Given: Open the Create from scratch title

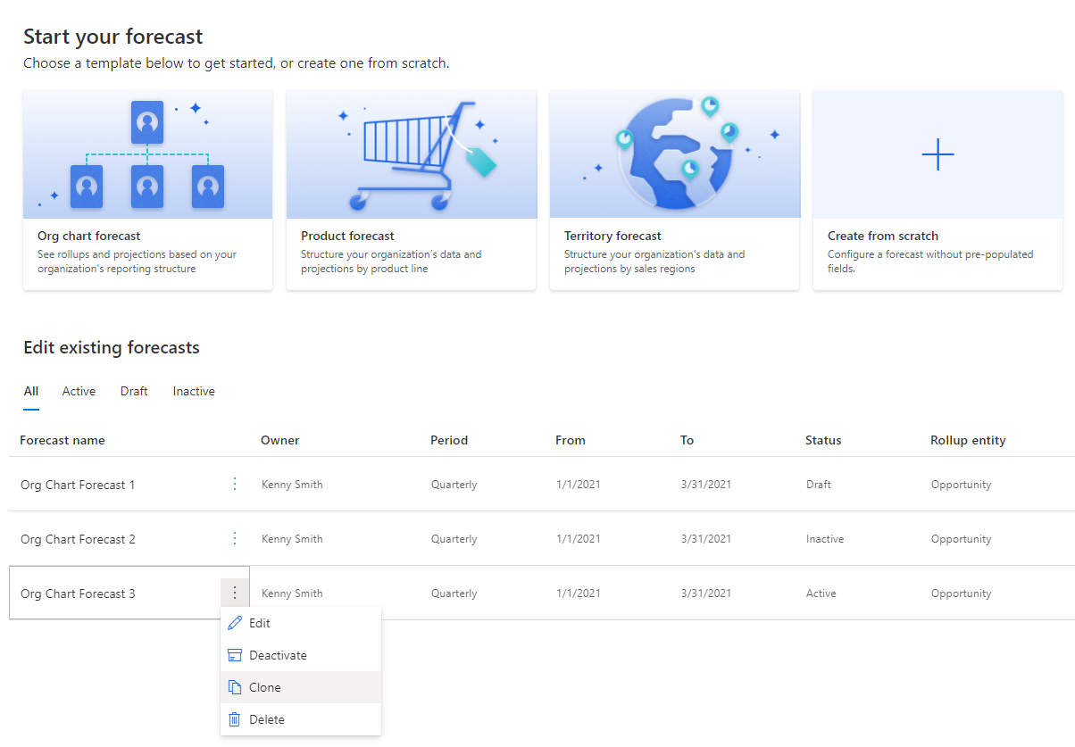Looking at the screenshot, I should tap(883, 236).
